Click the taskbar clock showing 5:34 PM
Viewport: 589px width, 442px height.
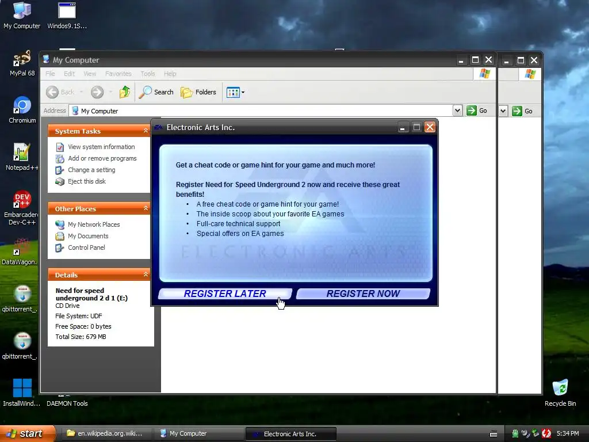(x=568, y=434)
